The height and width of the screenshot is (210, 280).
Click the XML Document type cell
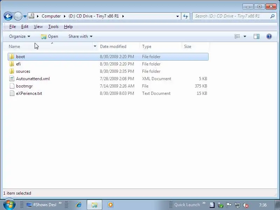(156, 79)
